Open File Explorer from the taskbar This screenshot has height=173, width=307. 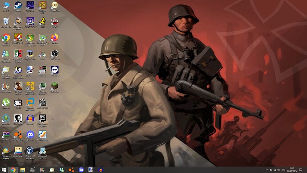(23, 170)
